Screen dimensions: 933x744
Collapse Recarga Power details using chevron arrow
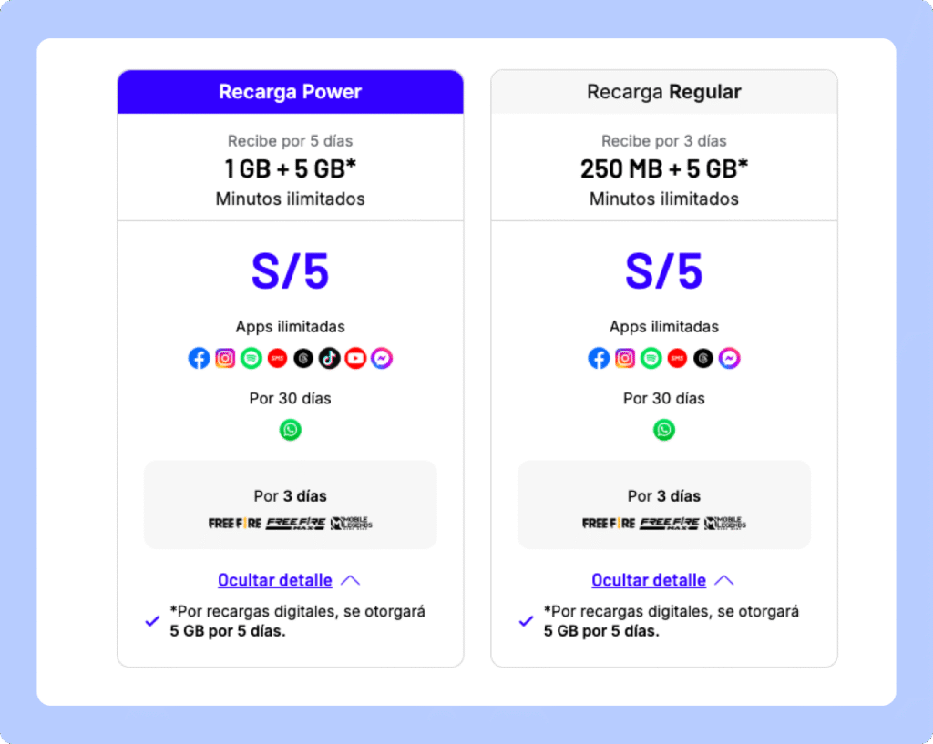(x=350, y=580)
